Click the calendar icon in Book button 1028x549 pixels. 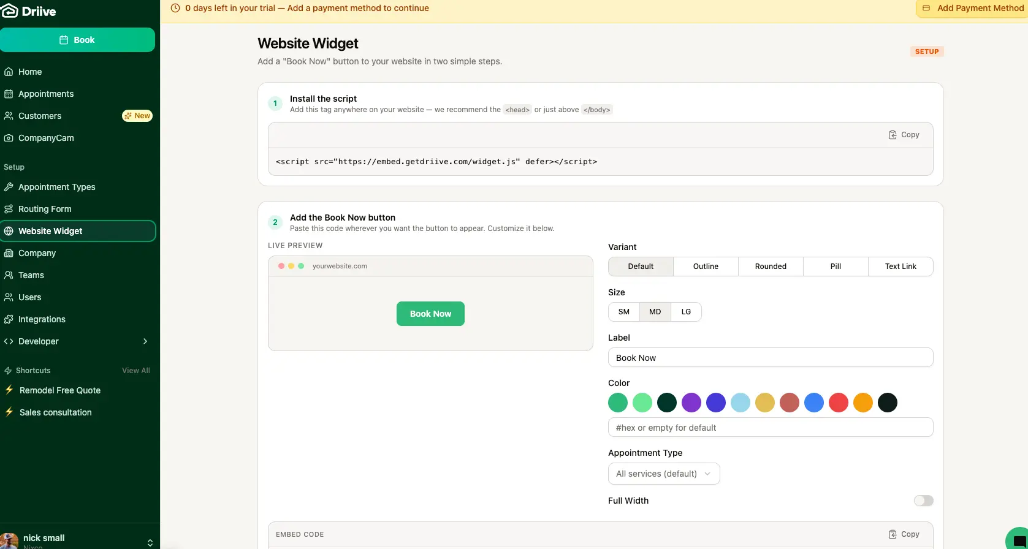[x=64, y=40]
